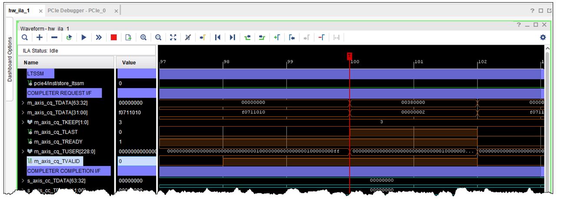The height and width of the screenshot is (199, 561).
Task: Click the Zoom fit icon
Action: pos(173,37)
